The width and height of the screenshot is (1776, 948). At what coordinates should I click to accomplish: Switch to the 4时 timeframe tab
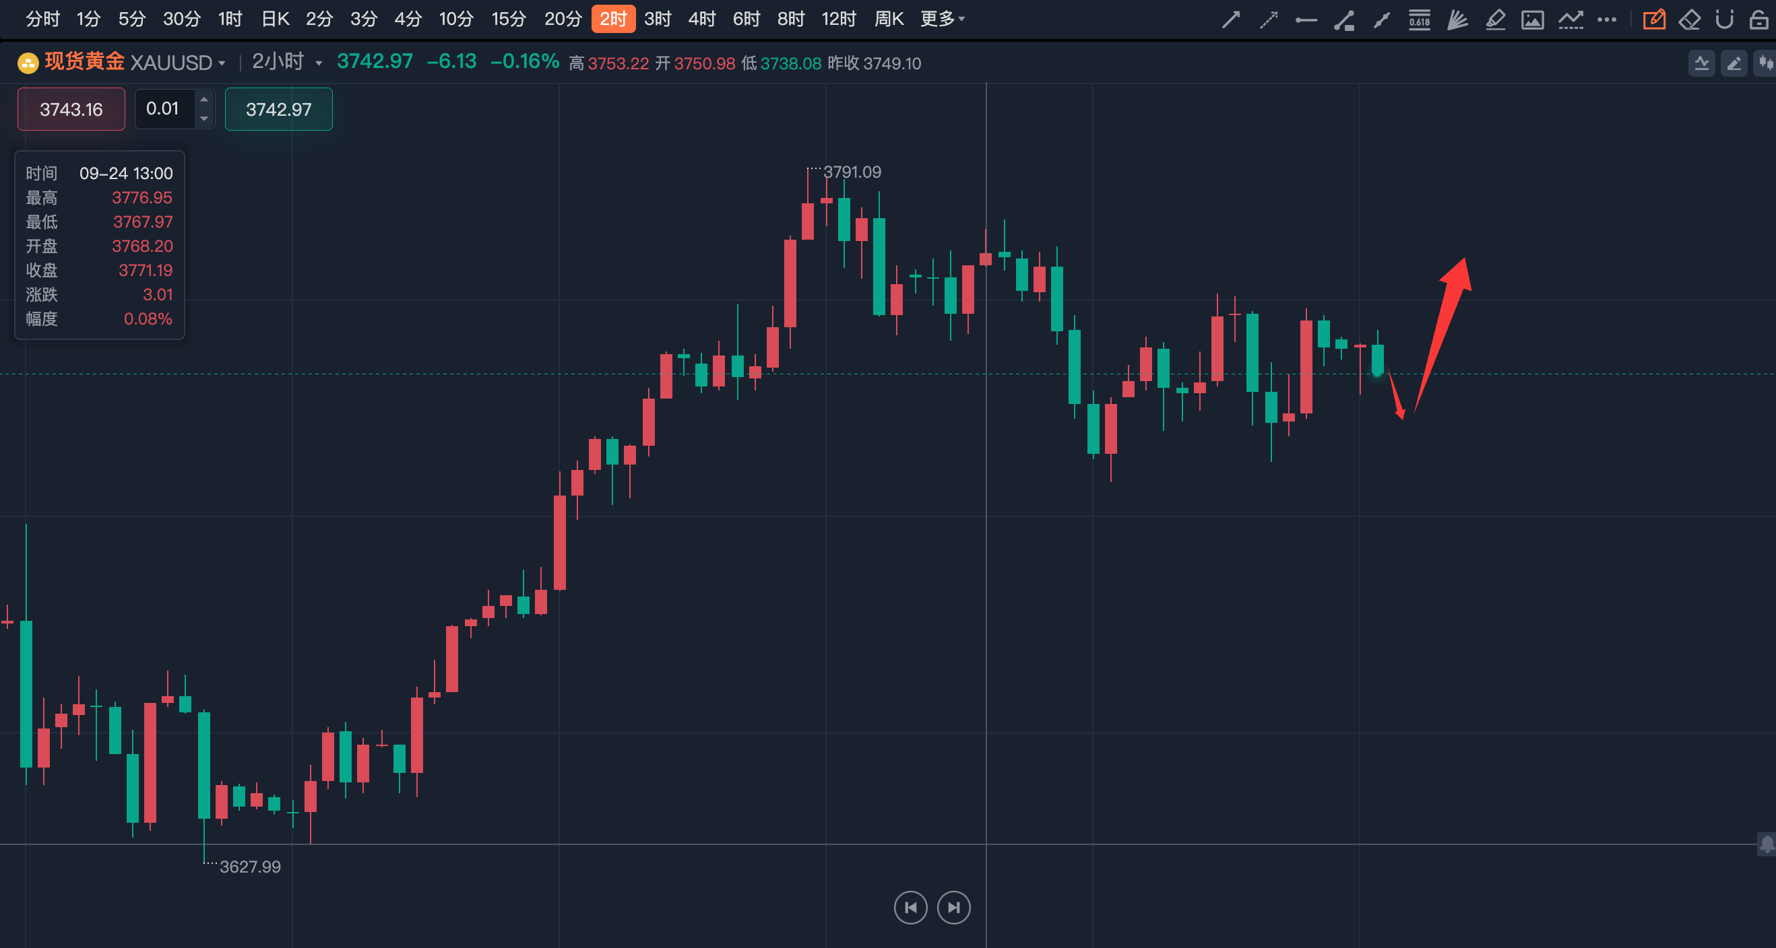click(701, 19)
